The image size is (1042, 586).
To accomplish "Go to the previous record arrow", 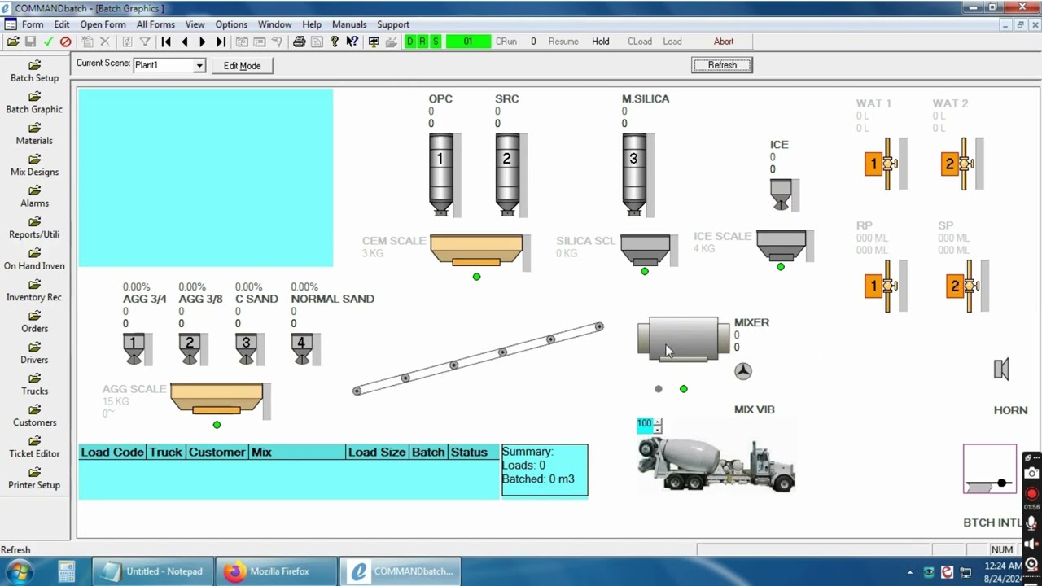I will pos(185,42).
